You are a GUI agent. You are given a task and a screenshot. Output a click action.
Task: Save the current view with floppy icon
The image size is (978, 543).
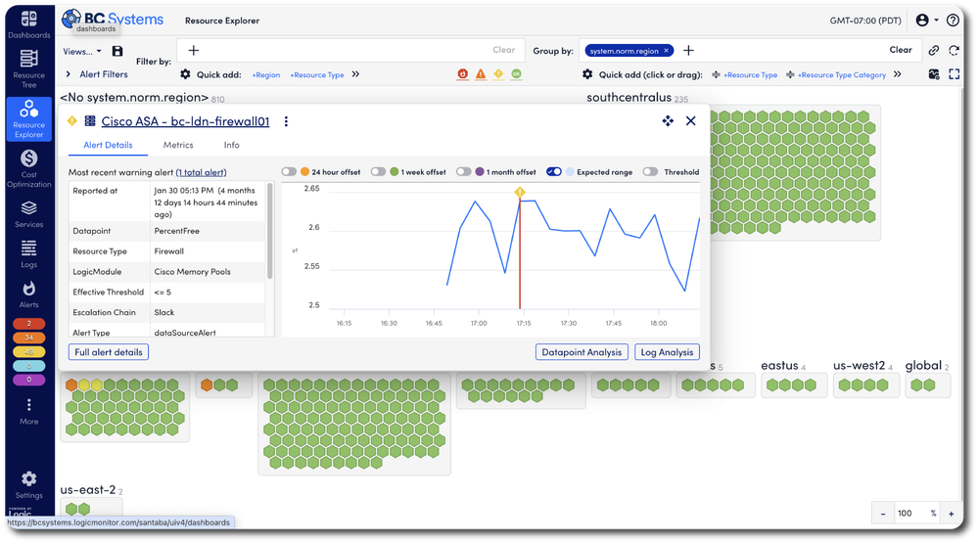click(117, 51)
